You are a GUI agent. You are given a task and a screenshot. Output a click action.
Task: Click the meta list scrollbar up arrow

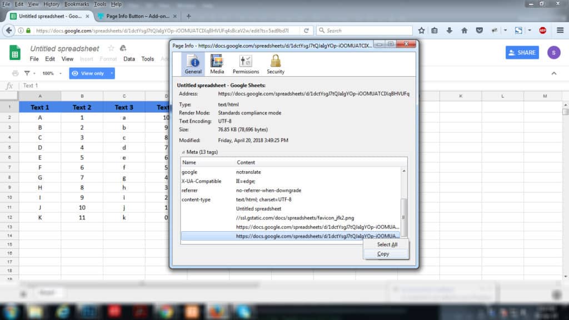pyautogui.click(x=403, y=171)
